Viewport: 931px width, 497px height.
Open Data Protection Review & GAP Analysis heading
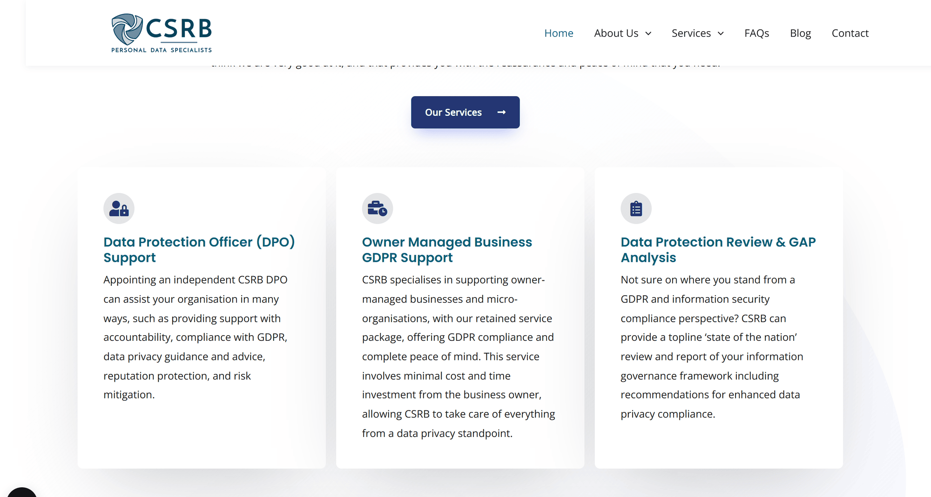coord(718,250)
